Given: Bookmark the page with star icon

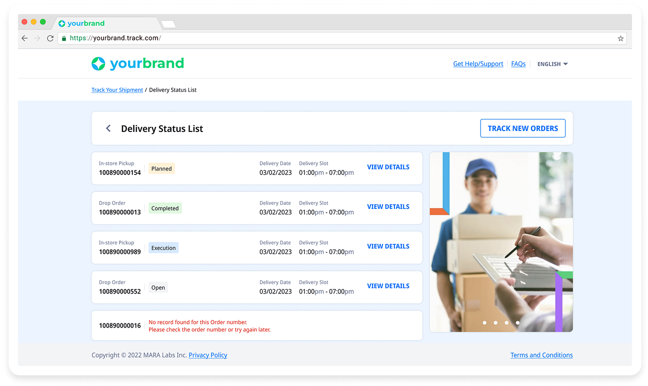Looking at the screenshot, I should tap(620, 38).
